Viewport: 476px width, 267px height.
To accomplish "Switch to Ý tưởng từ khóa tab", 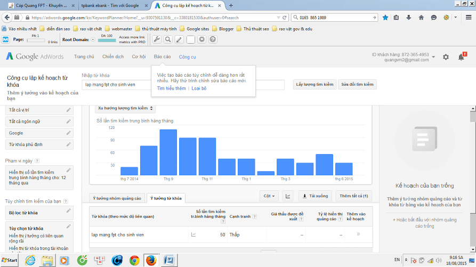I will click(x=166, y=198).
